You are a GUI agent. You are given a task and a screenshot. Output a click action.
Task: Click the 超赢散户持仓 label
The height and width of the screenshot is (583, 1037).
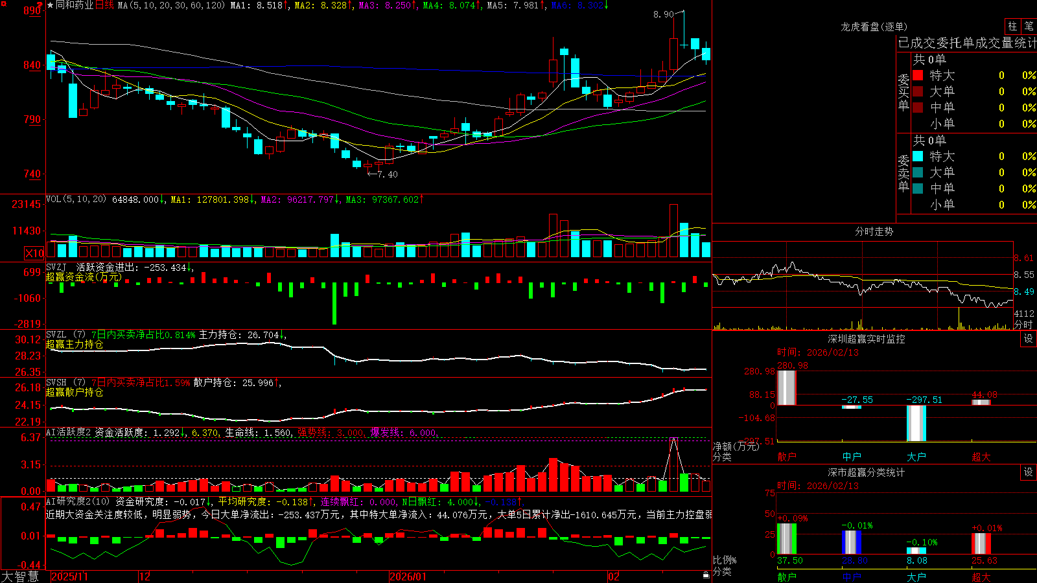(75, 392)
